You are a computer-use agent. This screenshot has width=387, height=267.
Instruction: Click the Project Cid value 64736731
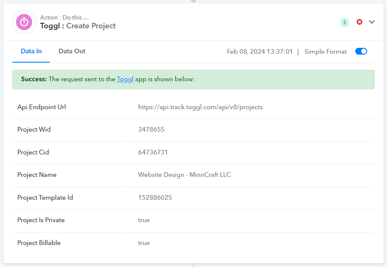(x=153, y=152)
